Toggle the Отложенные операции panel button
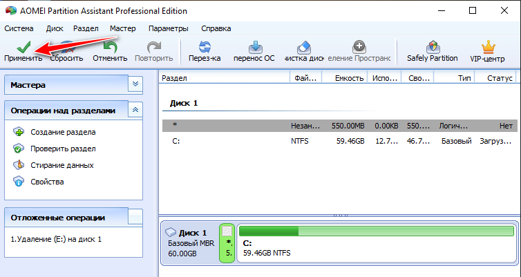 pos(135,217)
